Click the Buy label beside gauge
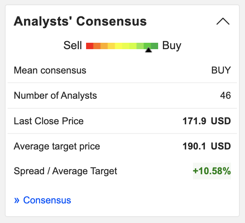This screenshot has width=245, height=223. click(172, 46)
